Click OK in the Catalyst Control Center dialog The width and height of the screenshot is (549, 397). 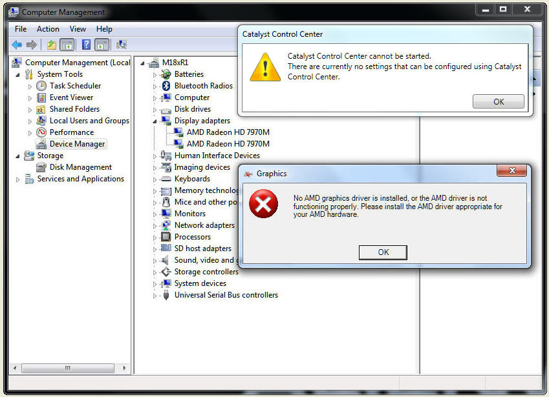498,101
